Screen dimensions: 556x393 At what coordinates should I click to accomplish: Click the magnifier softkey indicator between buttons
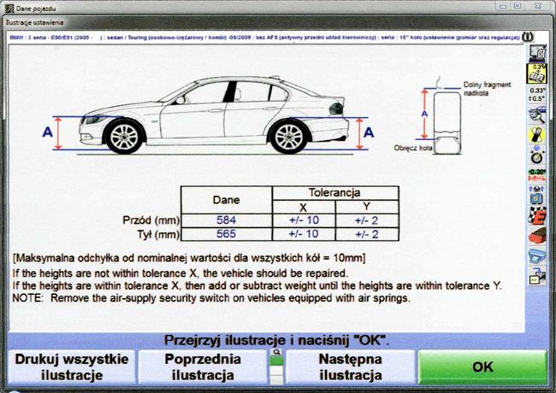[275, 351]
